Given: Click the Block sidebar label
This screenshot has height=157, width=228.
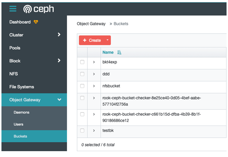Looking at the screenshot, I should coord(15,61).
